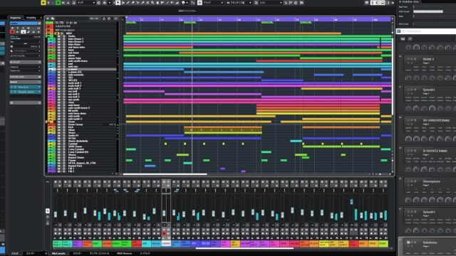
Task: Mute the 303 track
Action: coord(59,78)
